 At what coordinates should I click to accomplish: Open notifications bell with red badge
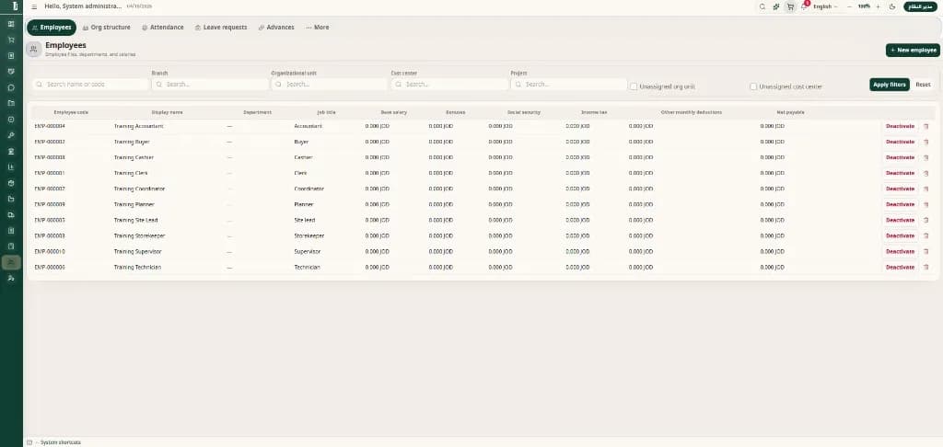tap(805, 6)
